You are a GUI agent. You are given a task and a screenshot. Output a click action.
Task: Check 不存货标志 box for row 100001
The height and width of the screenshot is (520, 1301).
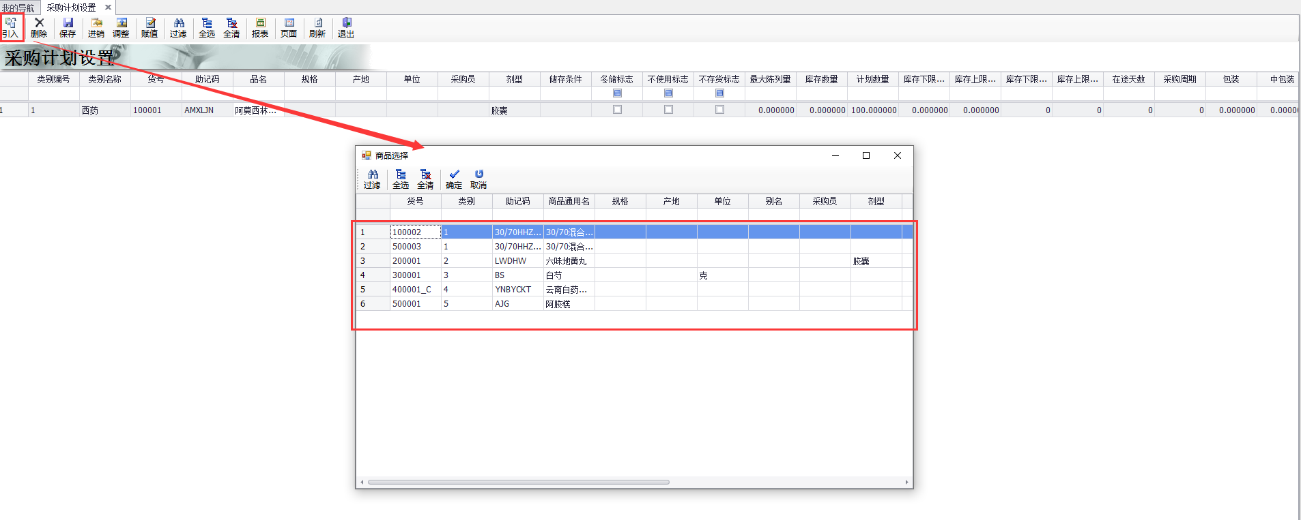coord(719,110)
